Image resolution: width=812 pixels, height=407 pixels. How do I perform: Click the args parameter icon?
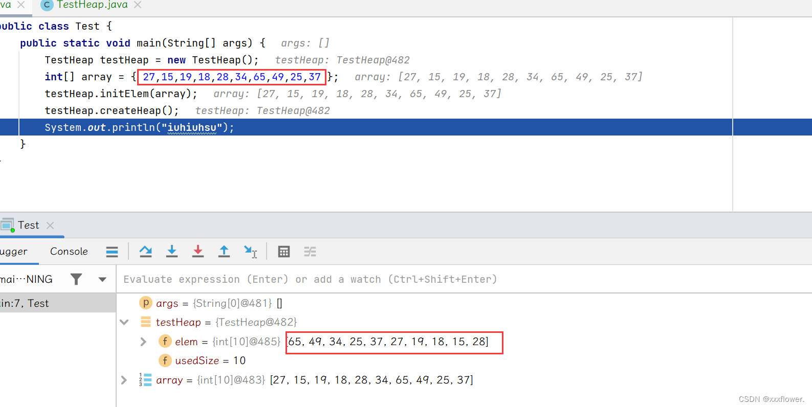pyautogui.click(x=146, y=303)
